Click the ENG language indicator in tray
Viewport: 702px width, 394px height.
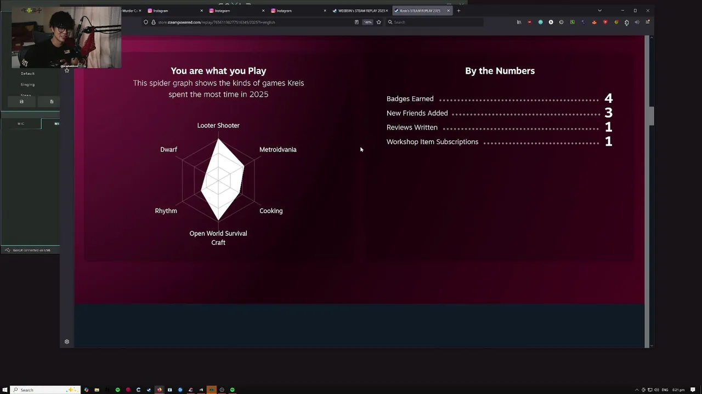pyautogui.click(x=665, y=390)
